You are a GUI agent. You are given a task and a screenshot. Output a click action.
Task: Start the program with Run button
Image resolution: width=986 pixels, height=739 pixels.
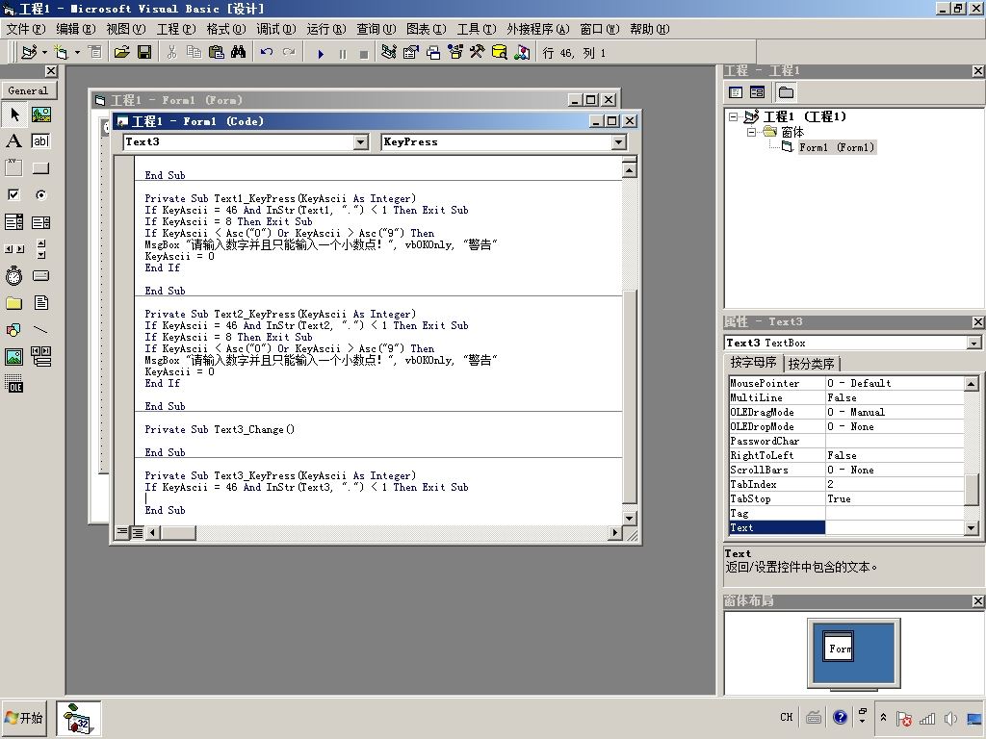(x=321, y=54)
